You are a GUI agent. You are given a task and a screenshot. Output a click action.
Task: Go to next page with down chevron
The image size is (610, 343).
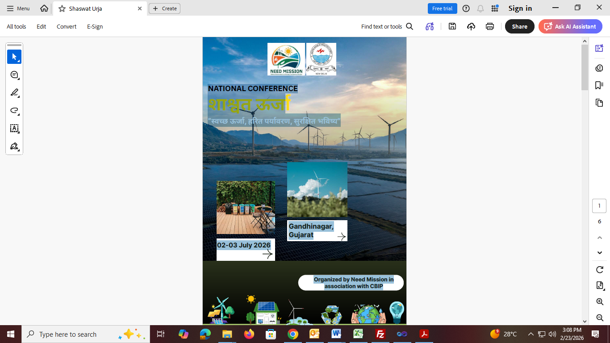tap(600, 253)
